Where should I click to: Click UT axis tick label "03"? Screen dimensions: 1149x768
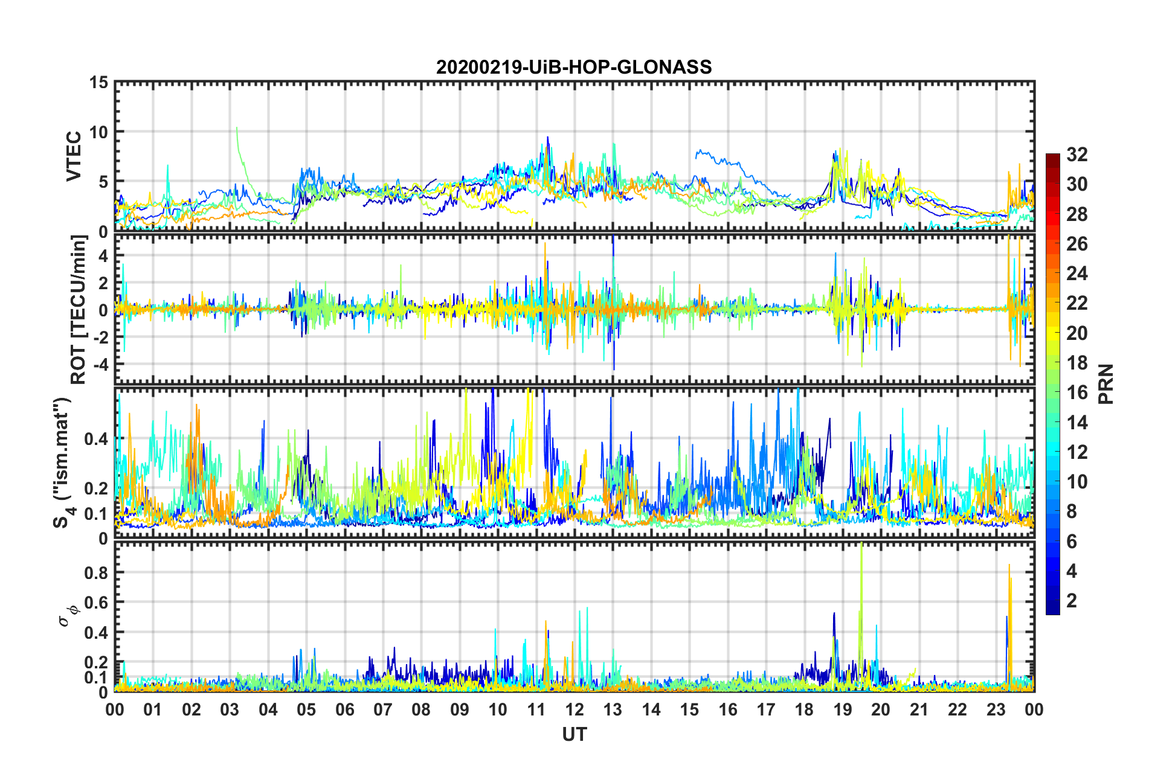230,709
